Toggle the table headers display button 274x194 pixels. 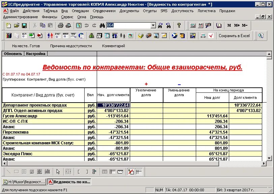(139, 172)
